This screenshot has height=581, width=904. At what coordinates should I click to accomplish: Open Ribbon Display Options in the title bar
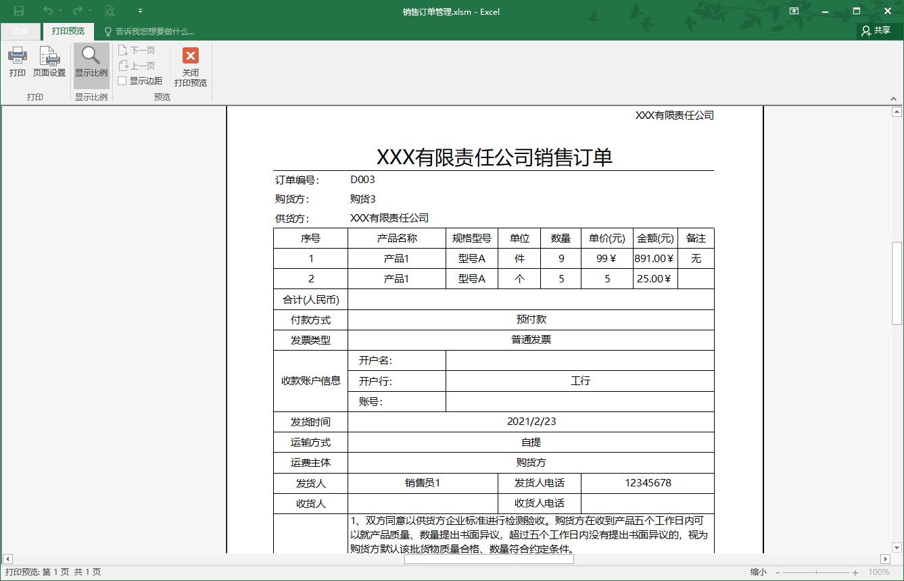pyautogui.click(x=794, y=11)
